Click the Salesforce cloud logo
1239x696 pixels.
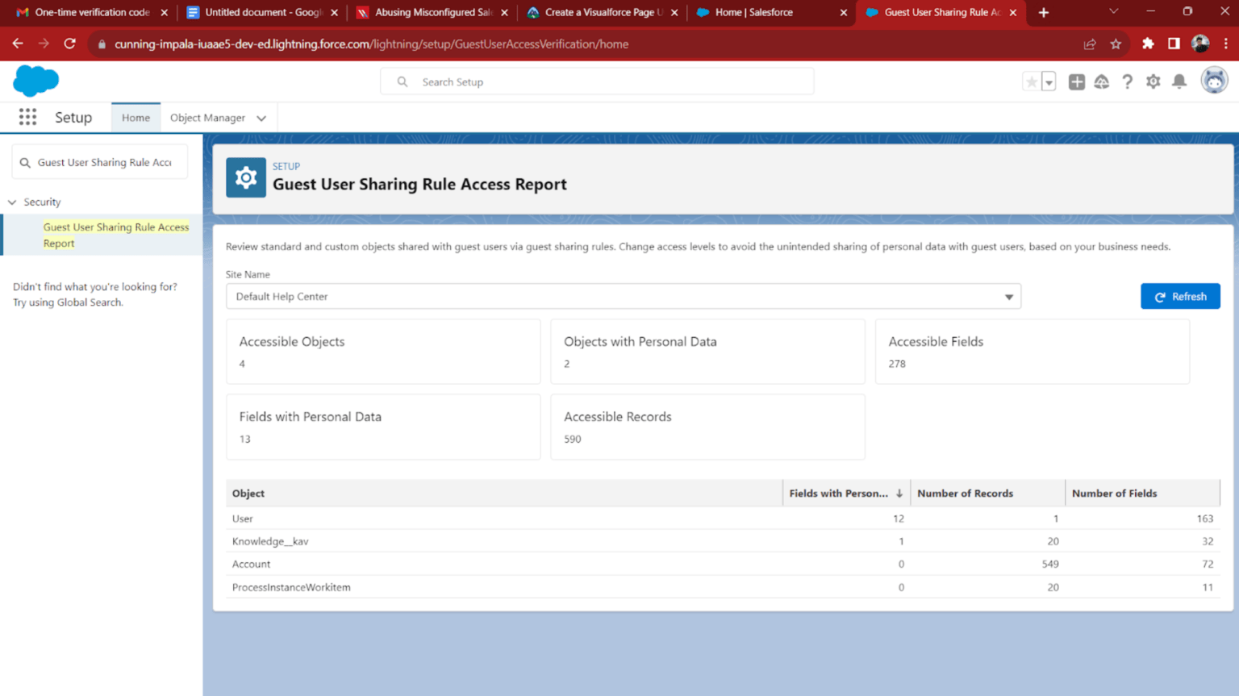pos(35,81)
